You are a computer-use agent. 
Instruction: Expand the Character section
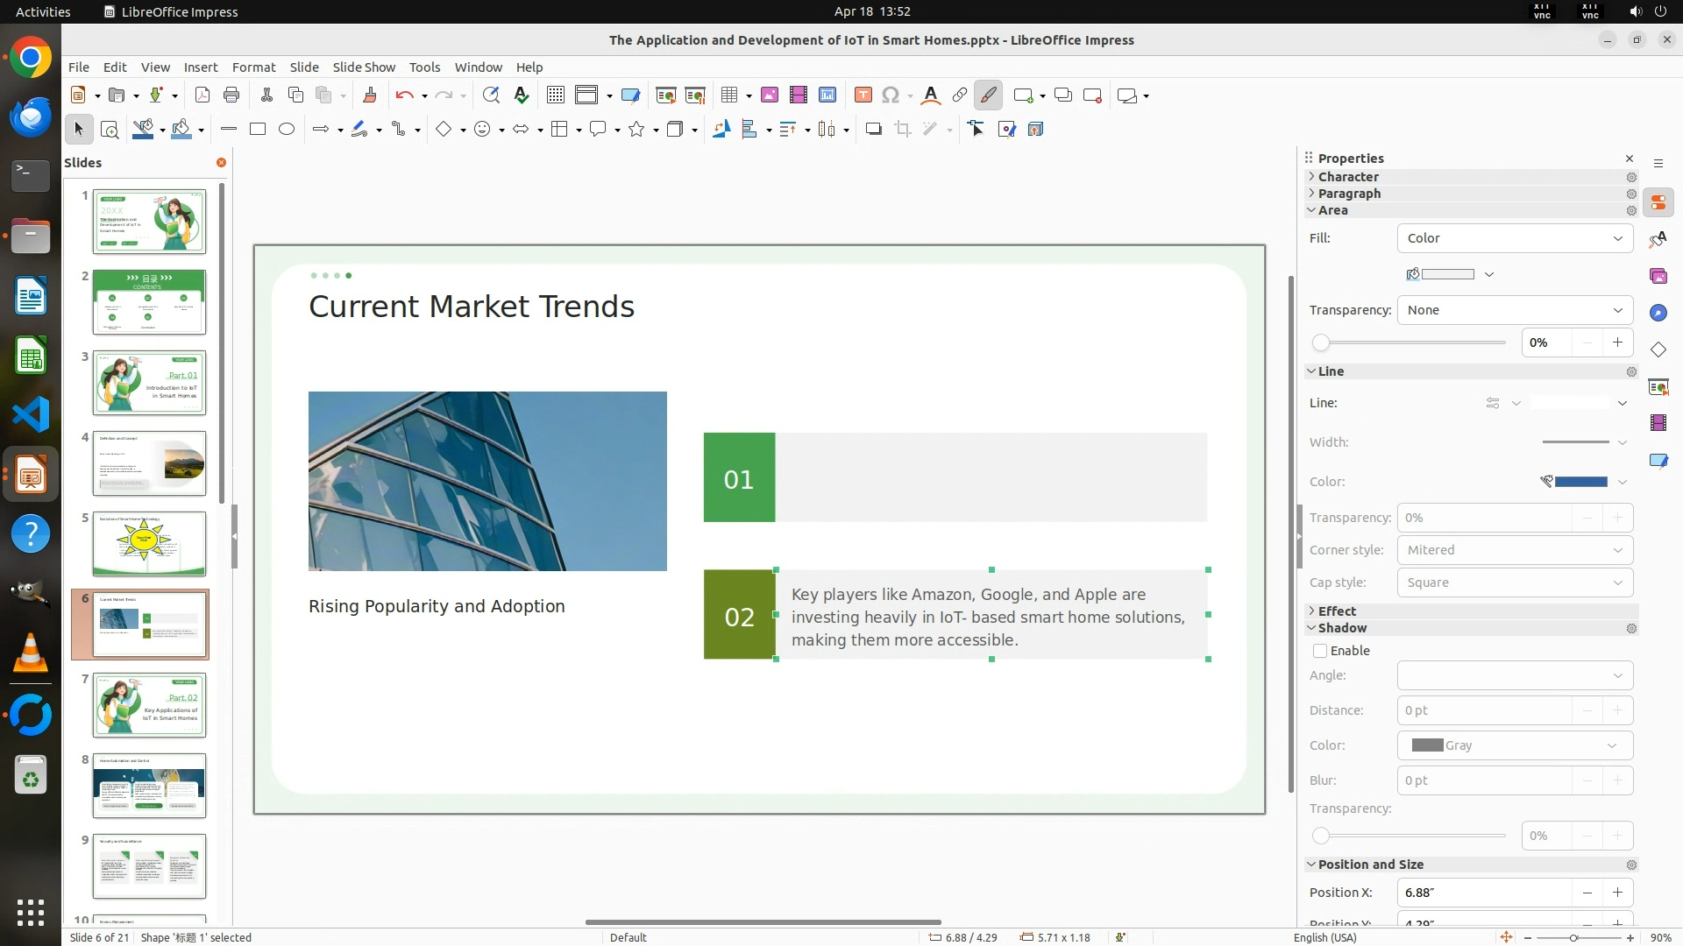[x=1348, y=177]
